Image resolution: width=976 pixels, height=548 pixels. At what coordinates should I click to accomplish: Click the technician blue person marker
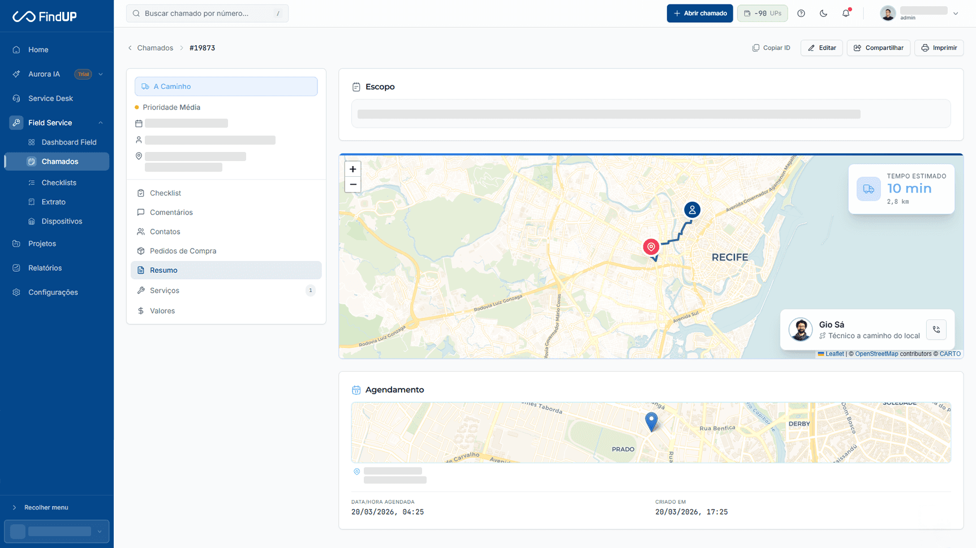tap(692, 210)
